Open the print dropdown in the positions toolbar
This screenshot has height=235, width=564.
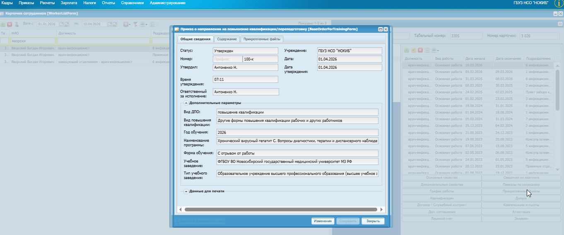435,50
